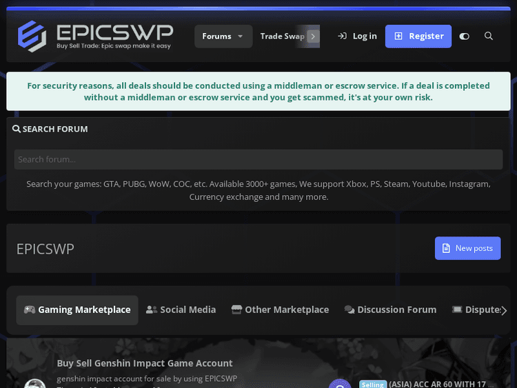Open search via the header magnifier icon
Screen dimensions: 517x388
coord(489,36)
